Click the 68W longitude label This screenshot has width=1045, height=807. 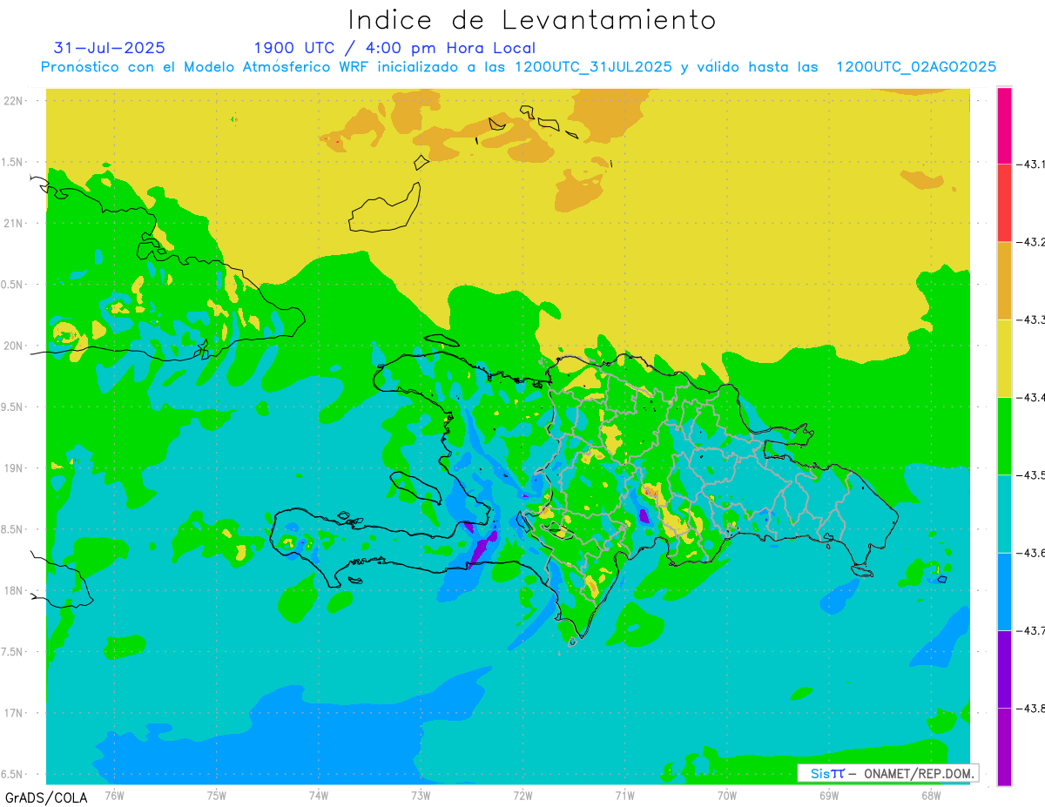coord(931,796)
